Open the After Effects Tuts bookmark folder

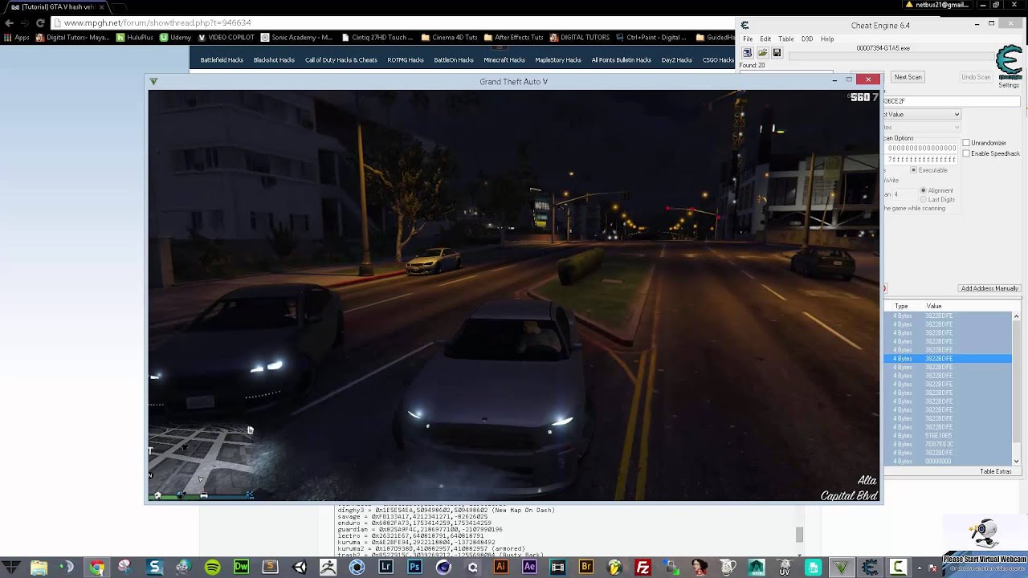(x=514, y=37)
